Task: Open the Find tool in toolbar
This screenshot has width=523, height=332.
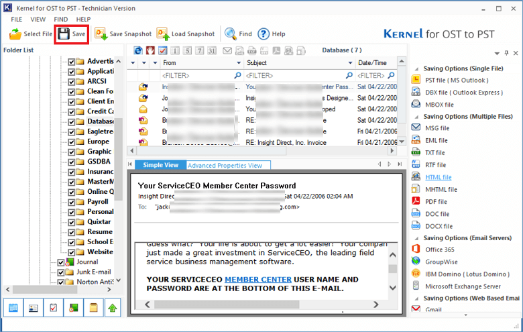Action: point(238,34)
